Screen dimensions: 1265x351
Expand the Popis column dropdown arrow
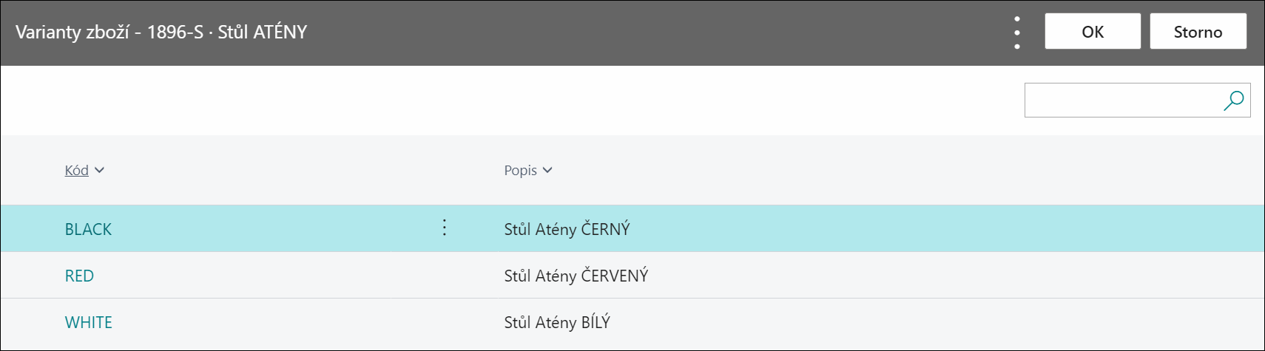point(547,171)
